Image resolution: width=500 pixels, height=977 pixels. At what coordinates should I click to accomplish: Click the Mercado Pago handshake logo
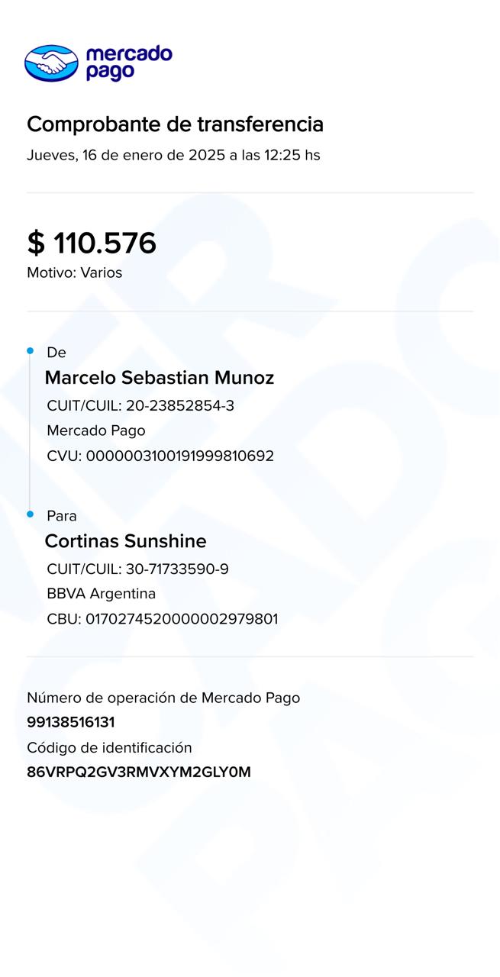point(51,63)
